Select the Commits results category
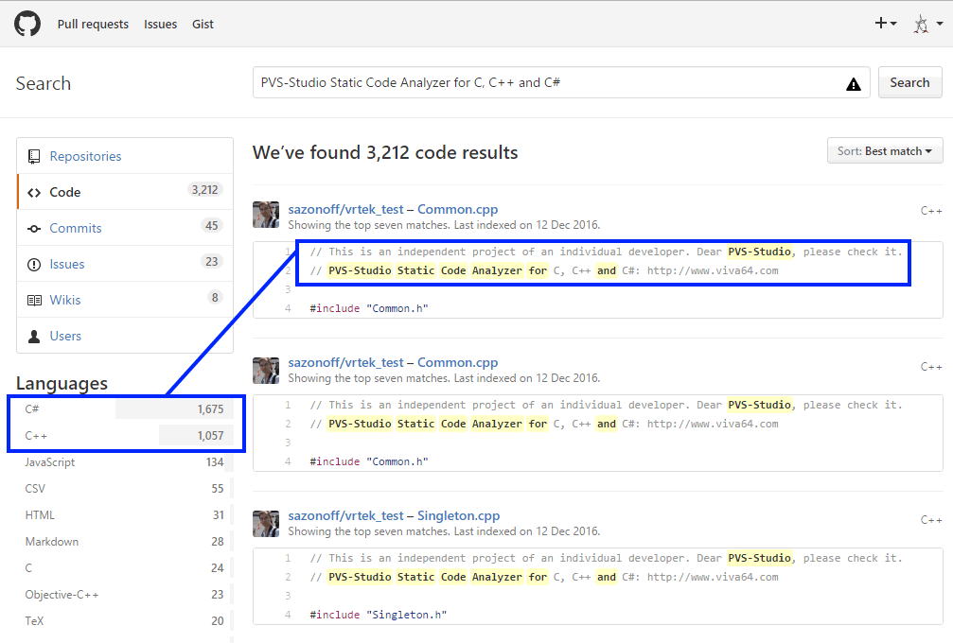Image resolution: width=953 pixels, height=643 pixels. coord(125,228)
